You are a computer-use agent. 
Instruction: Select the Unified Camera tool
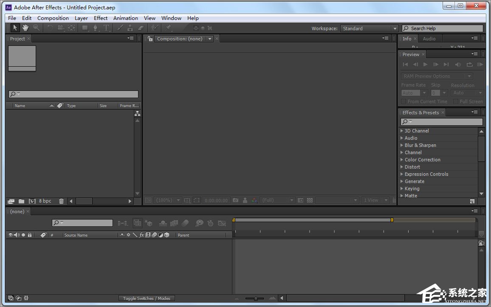pyautogui.click(x=61, y=28)
